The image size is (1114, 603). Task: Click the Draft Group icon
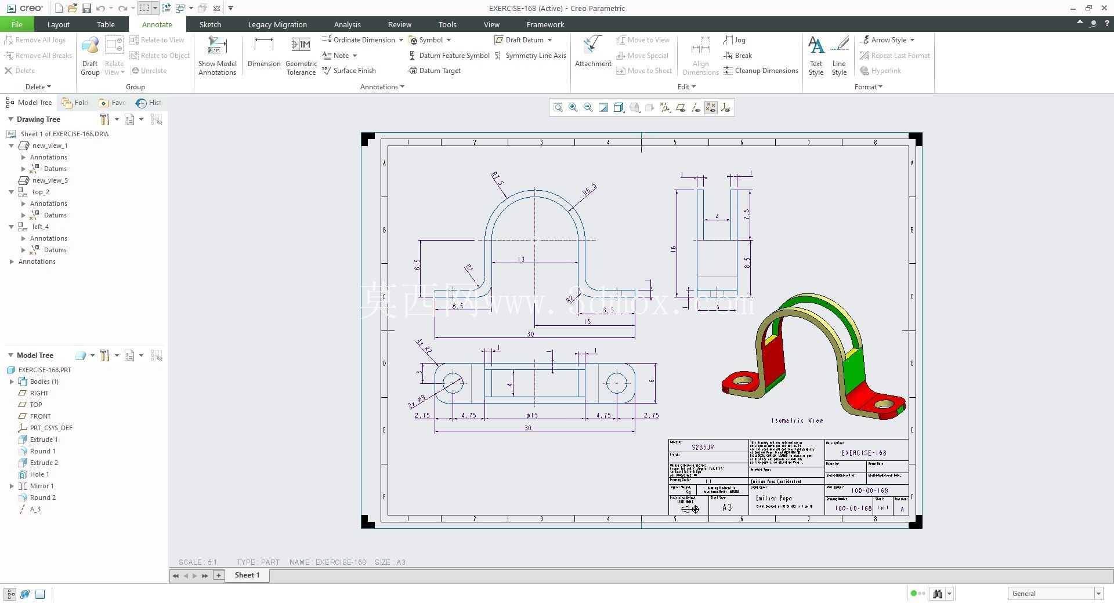[90, 56]
